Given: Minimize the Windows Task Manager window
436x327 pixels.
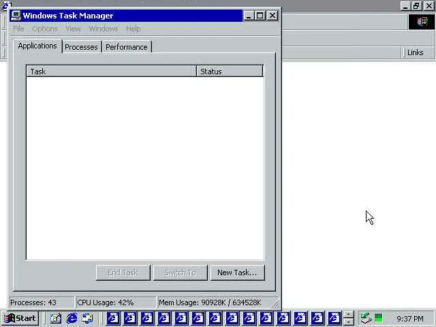Looking at the screenshot, I should 249,16.
